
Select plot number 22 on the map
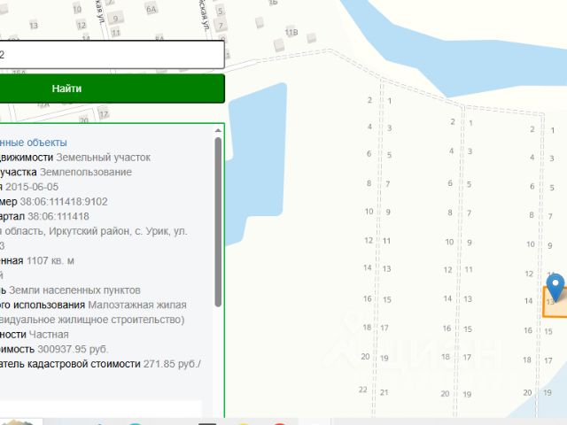click(x=362, y=390)
